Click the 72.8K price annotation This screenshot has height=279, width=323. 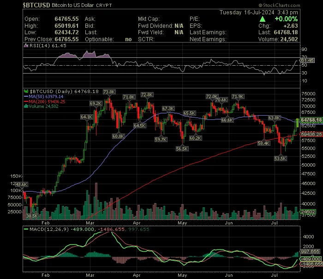[147, 94]
